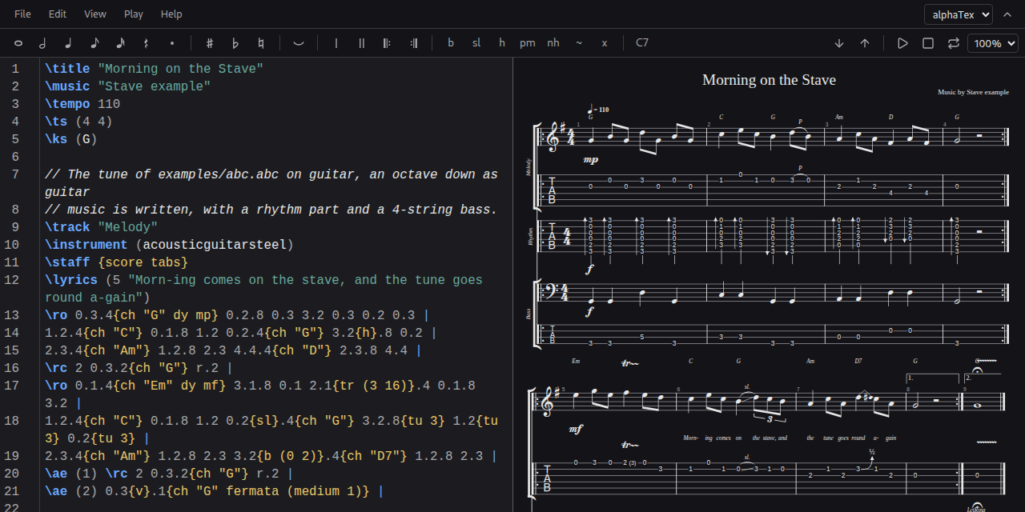Insert C7 chord symbol
The height and width of the screenshot is (512, 1025).
pos(642,43)
